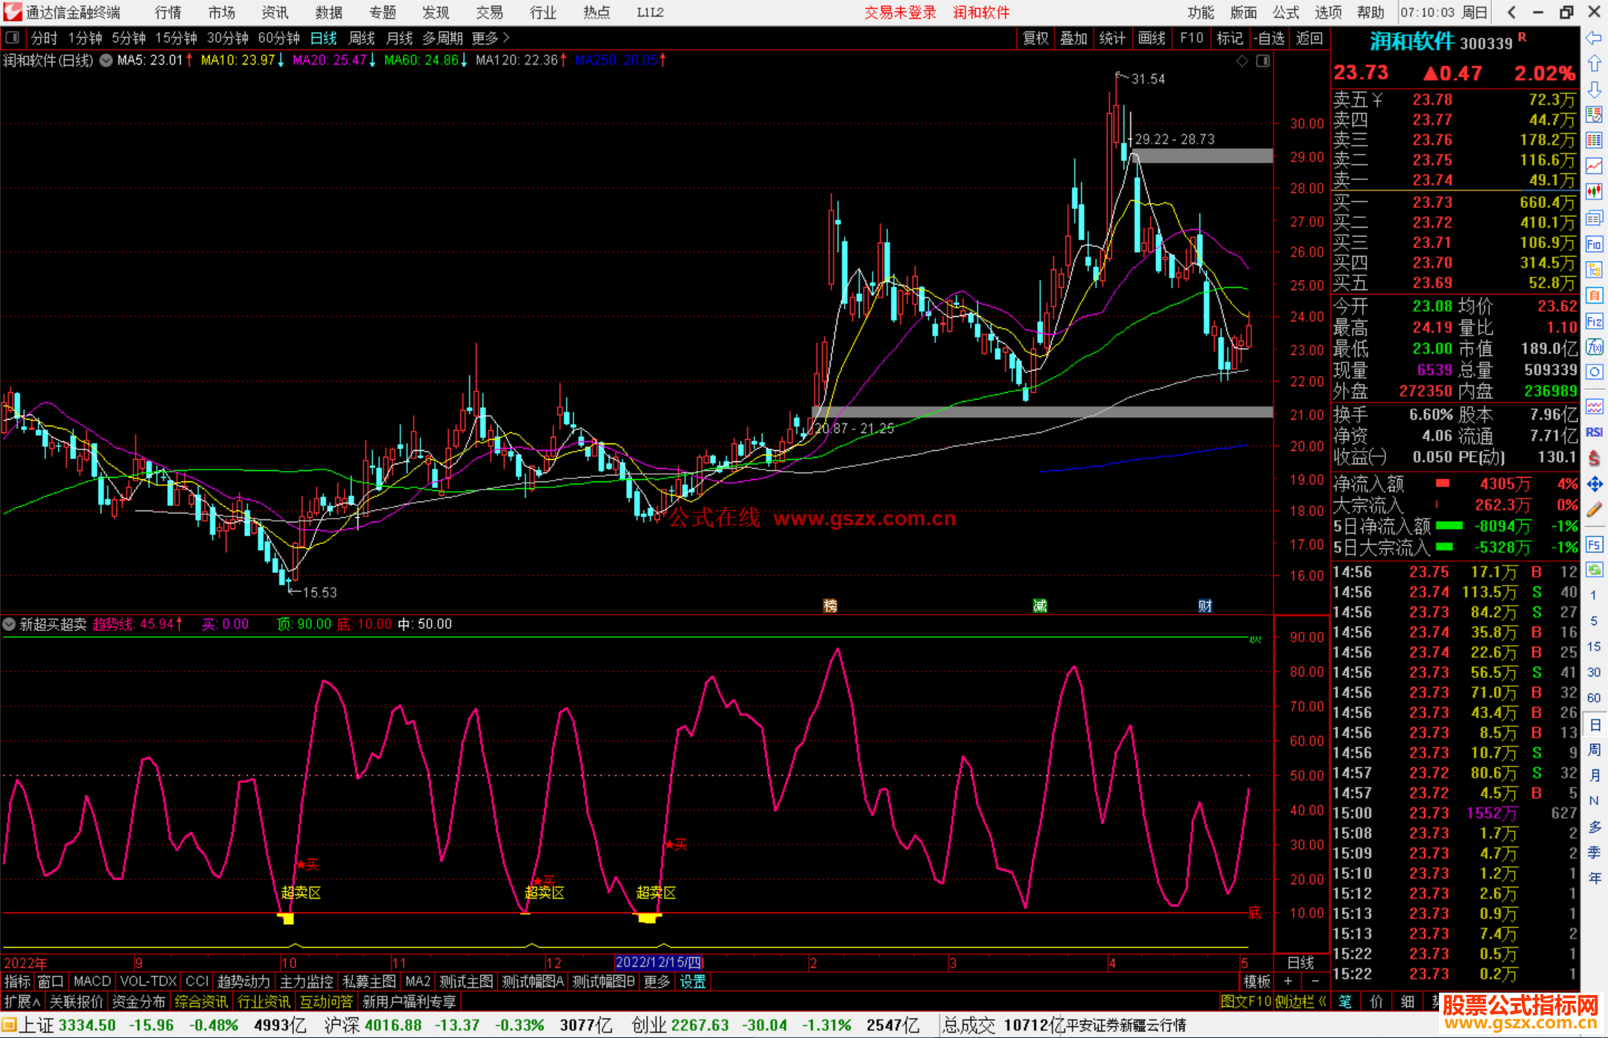Click the trend line chart sidebar icon
1608x1038 pixels.
click(x=1594, y=166)
